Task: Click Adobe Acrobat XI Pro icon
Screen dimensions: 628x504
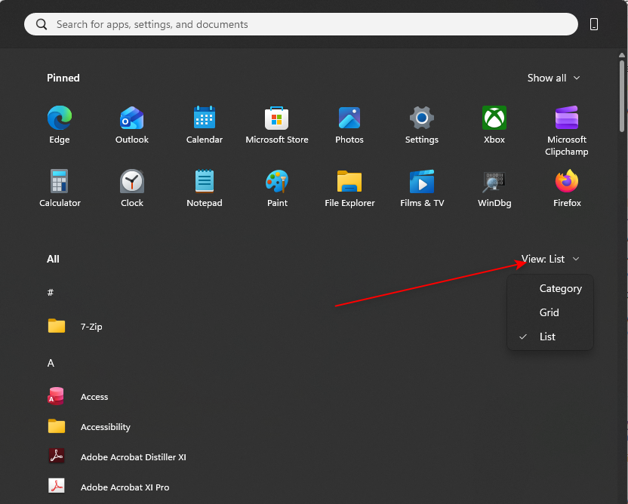Action: (x=57, y=487)
